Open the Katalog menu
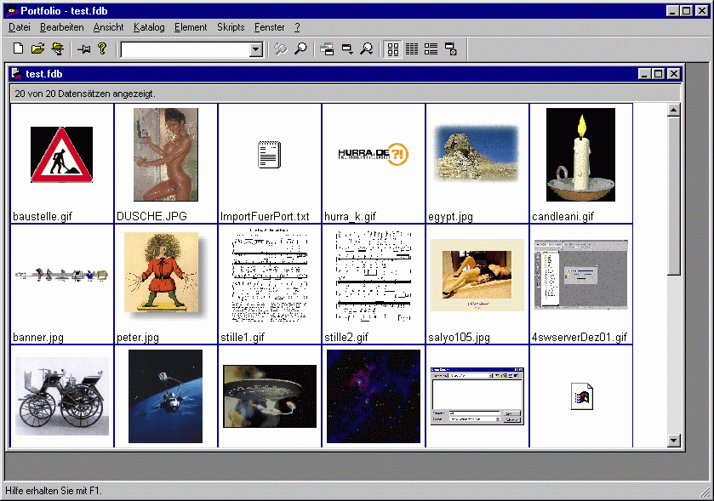 (x=149, y=27)
